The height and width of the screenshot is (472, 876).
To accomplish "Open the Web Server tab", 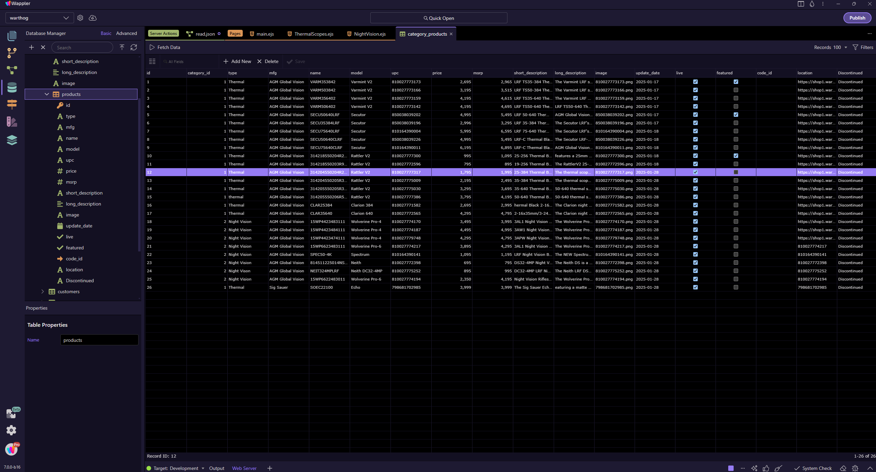I will (244, 468).
